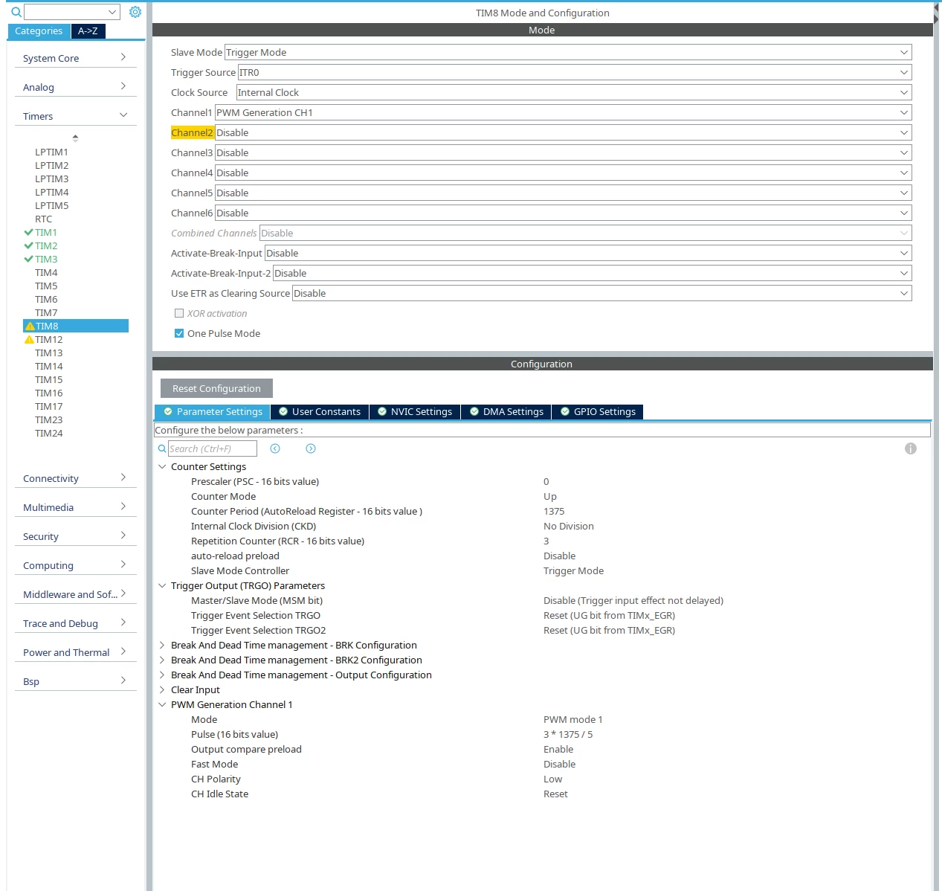Image resolution: width=942 pixels, height=891 pixels.
Task: Toggle the One Pulse Mode checkbox
Action: (179, 333)
